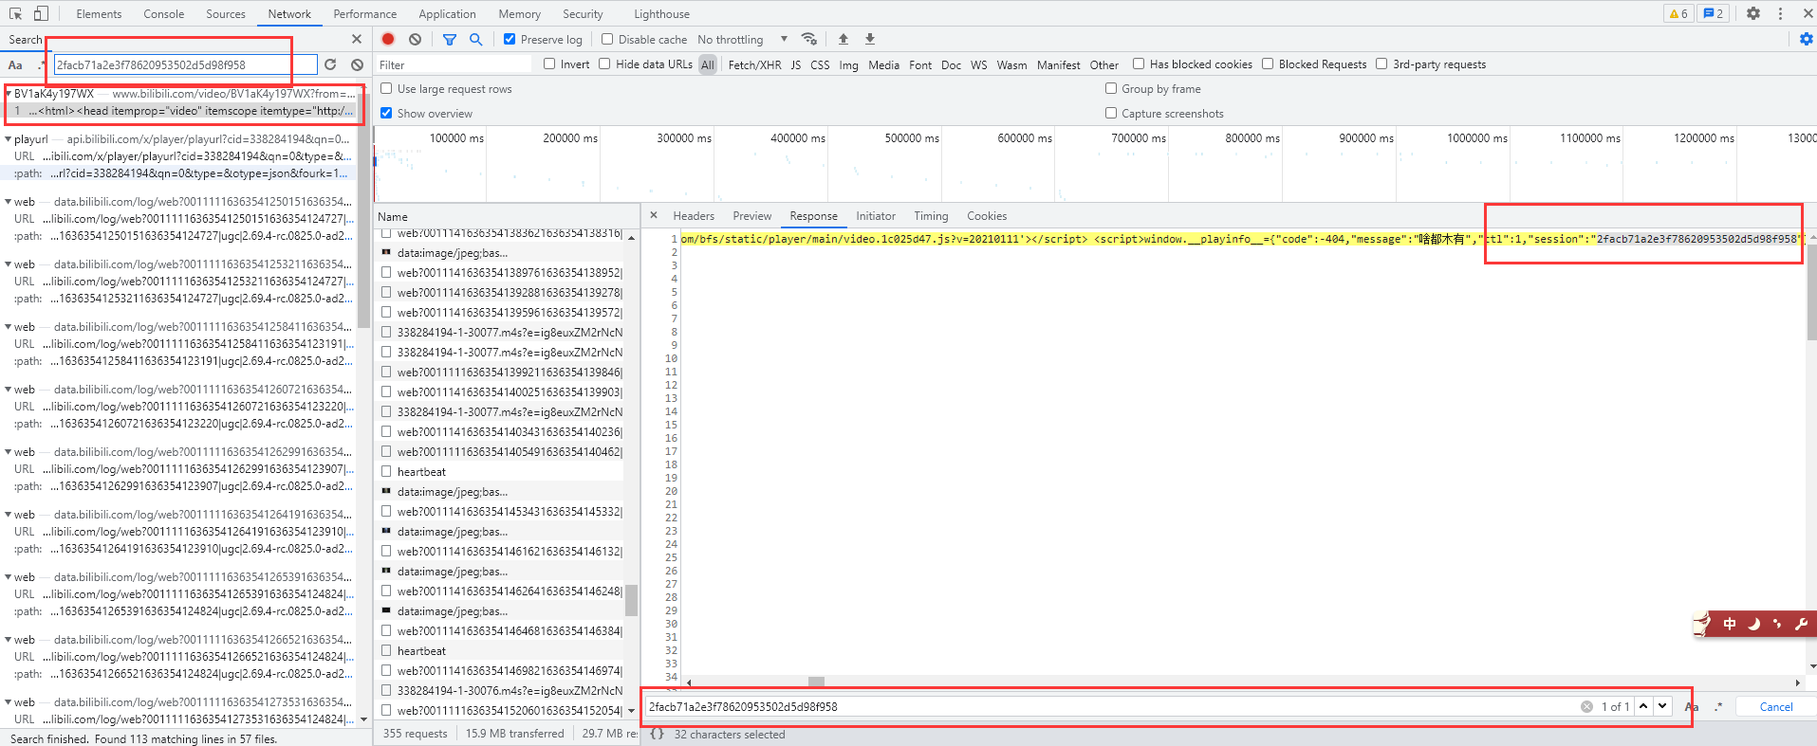This screenshot has height=746, width=1817.
Task: Open the Application tab
Action: (x=448, y=14)
